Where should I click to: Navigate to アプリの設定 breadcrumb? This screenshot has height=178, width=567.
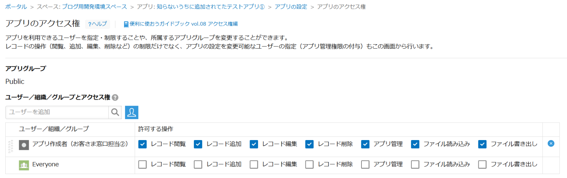[291, 7]
